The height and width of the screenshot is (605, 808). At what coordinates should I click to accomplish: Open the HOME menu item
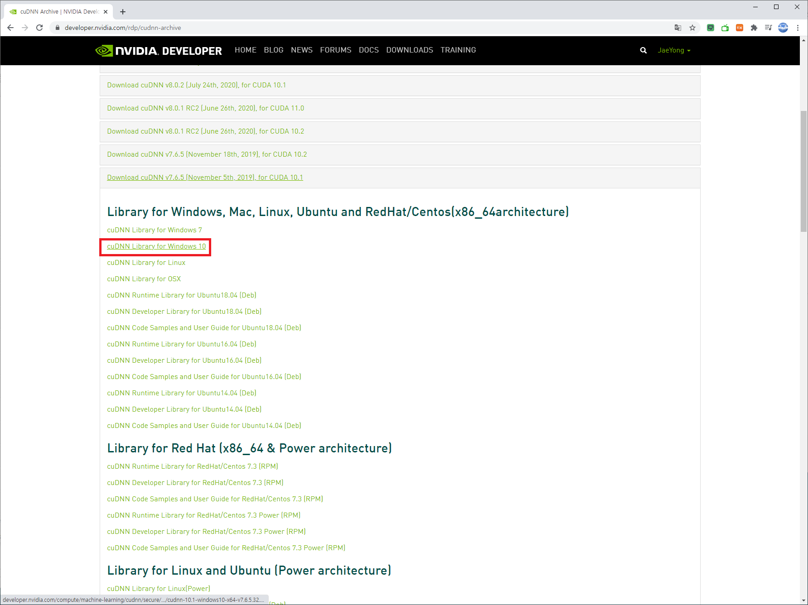[246, 50]
